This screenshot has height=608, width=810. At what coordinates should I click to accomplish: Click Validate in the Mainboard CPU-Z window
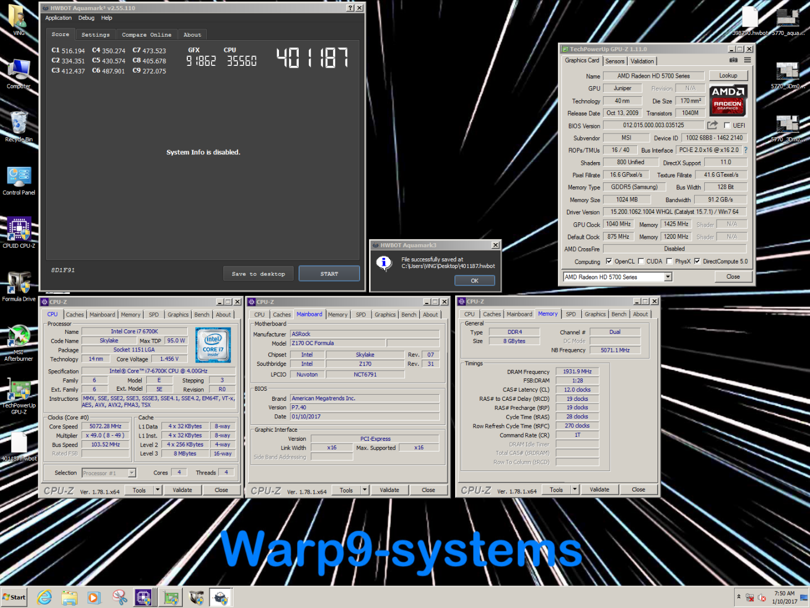tap(389, 490)
